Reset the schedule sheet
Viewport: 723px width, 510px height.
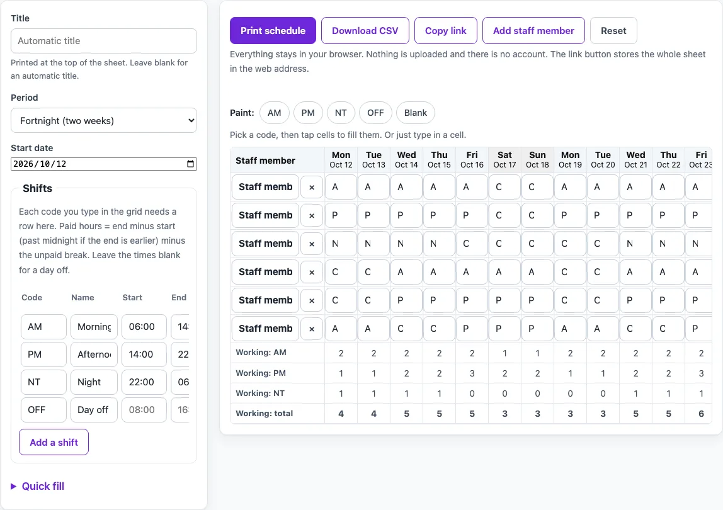pos(613,30)
